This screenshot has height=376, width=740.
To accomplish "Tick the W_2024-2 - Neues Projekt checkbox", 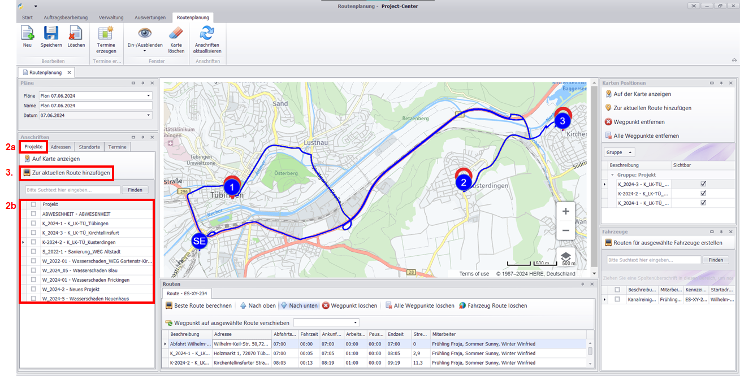I will coord(34,289).
